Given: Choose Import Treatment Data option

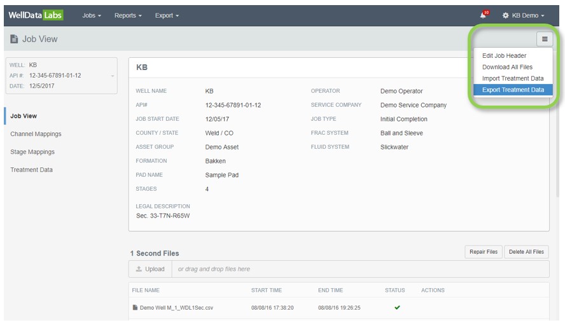Looking at the screenshot, I should 513,78.
